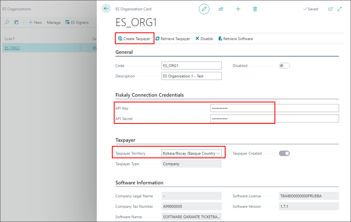Open card in new window icon

click(330, 9)
